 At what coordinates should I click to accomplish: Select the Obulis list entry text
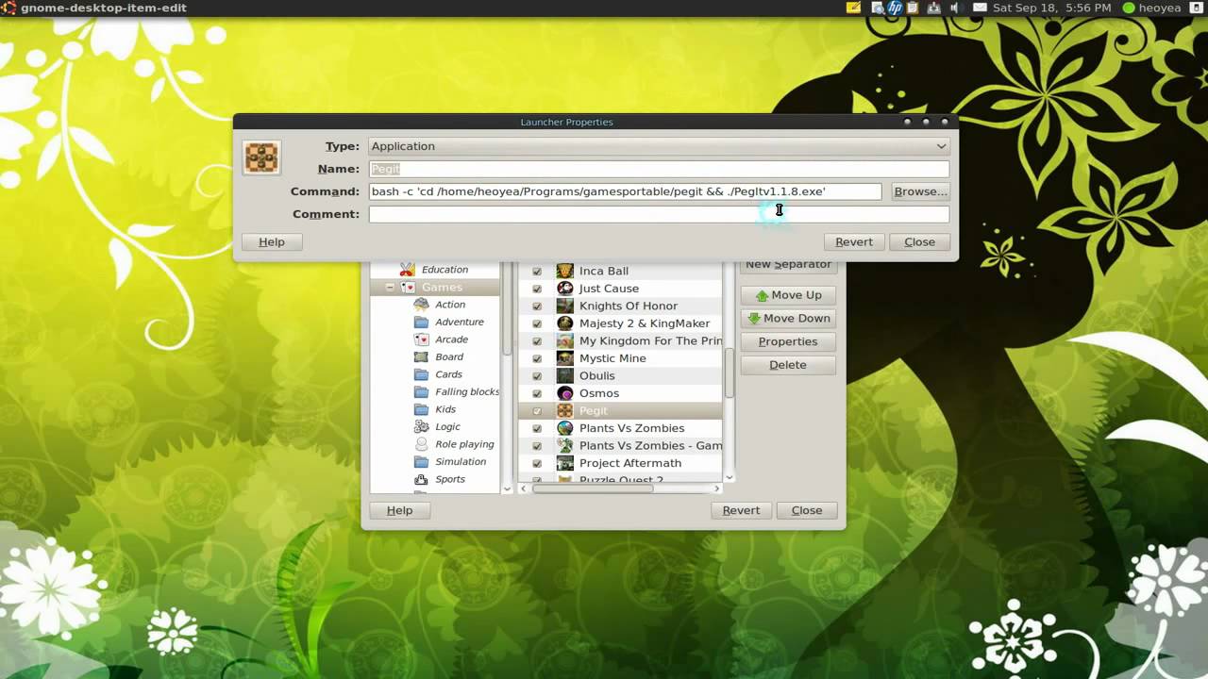pyautogui.click(x=596, y=376)
